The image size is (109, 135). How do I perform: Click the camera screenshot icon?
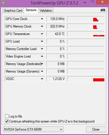(103, 10)
